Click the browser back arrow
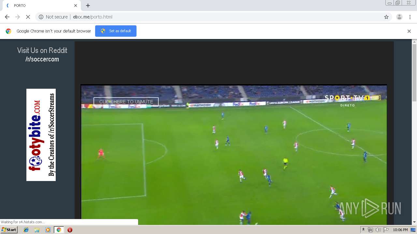The height and width of the screenshot is (234, 417). coord(7,17)
